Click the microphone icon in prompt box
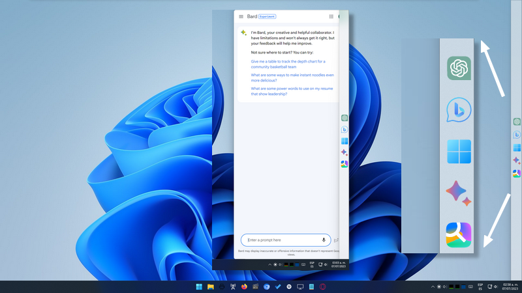 (324, 240)
